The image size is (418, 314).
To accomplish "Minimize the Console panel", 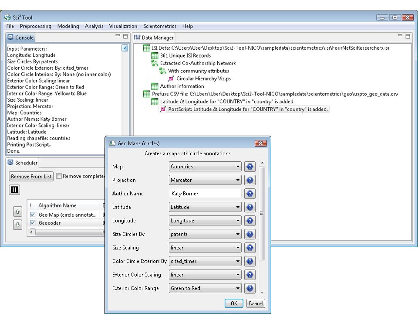I will (x=118, y=35).
